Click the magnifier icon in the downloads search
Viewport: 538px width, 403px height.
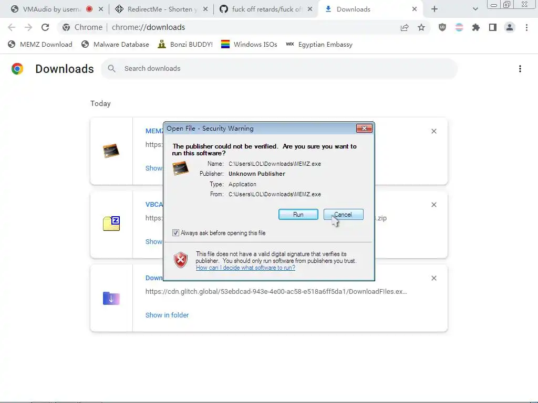[111, 69]
